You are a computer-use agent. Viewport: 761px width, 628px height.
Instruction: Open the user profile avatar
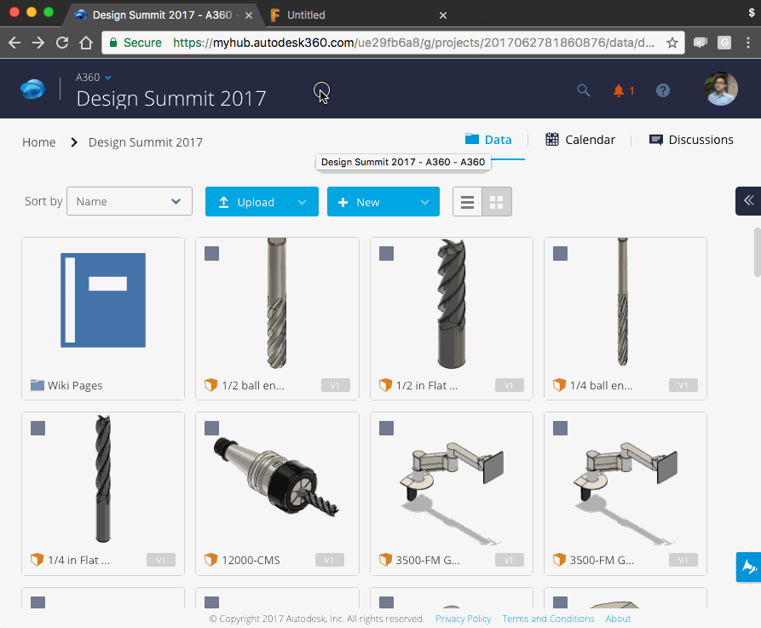[721, 89]
